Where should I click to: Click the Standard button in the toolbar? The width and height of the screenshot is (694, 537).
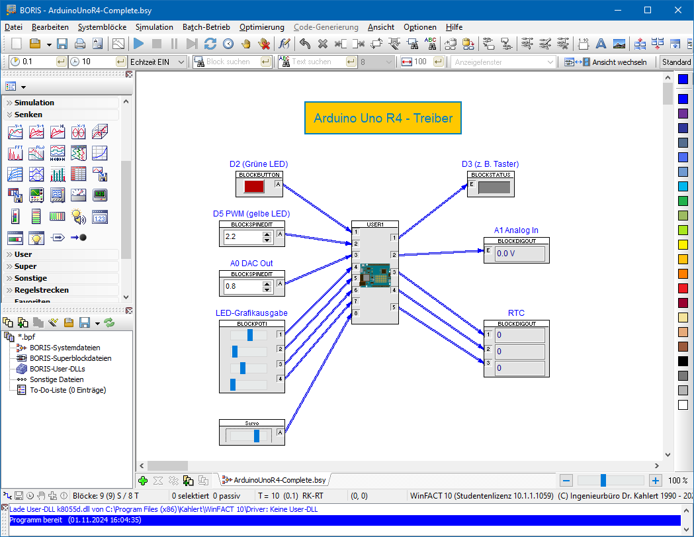point(676,62)
